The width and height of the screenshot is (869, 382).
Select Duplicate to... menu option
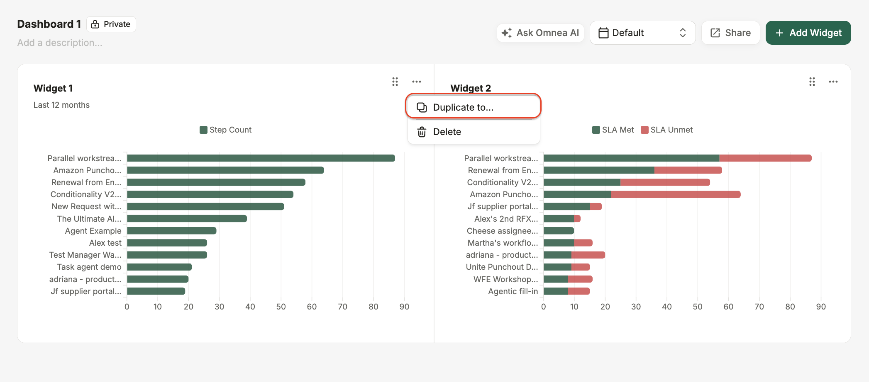click(474, 107)
